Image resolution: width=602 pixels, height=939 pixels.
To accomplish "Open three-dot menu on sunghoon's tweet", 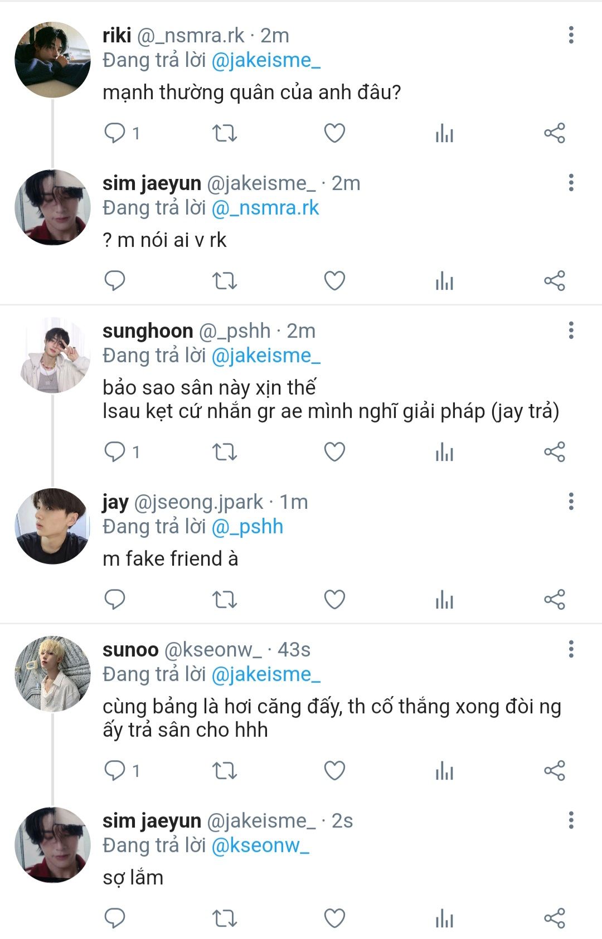I will click(x=571, y=330).
